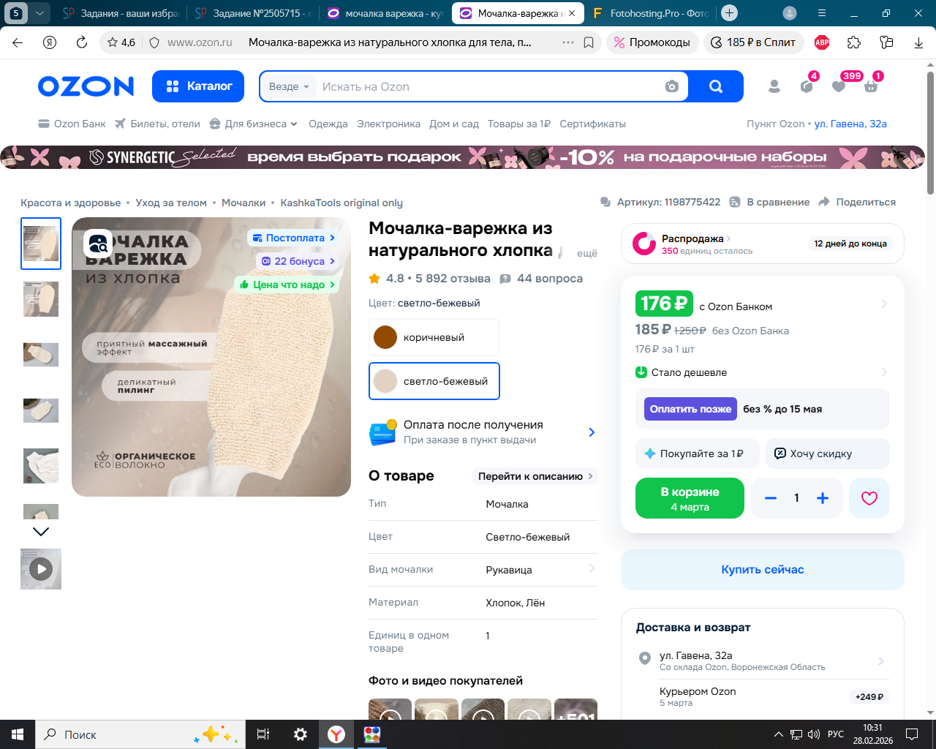
Task: Select the коричневый color option
Action: [434, 337]
